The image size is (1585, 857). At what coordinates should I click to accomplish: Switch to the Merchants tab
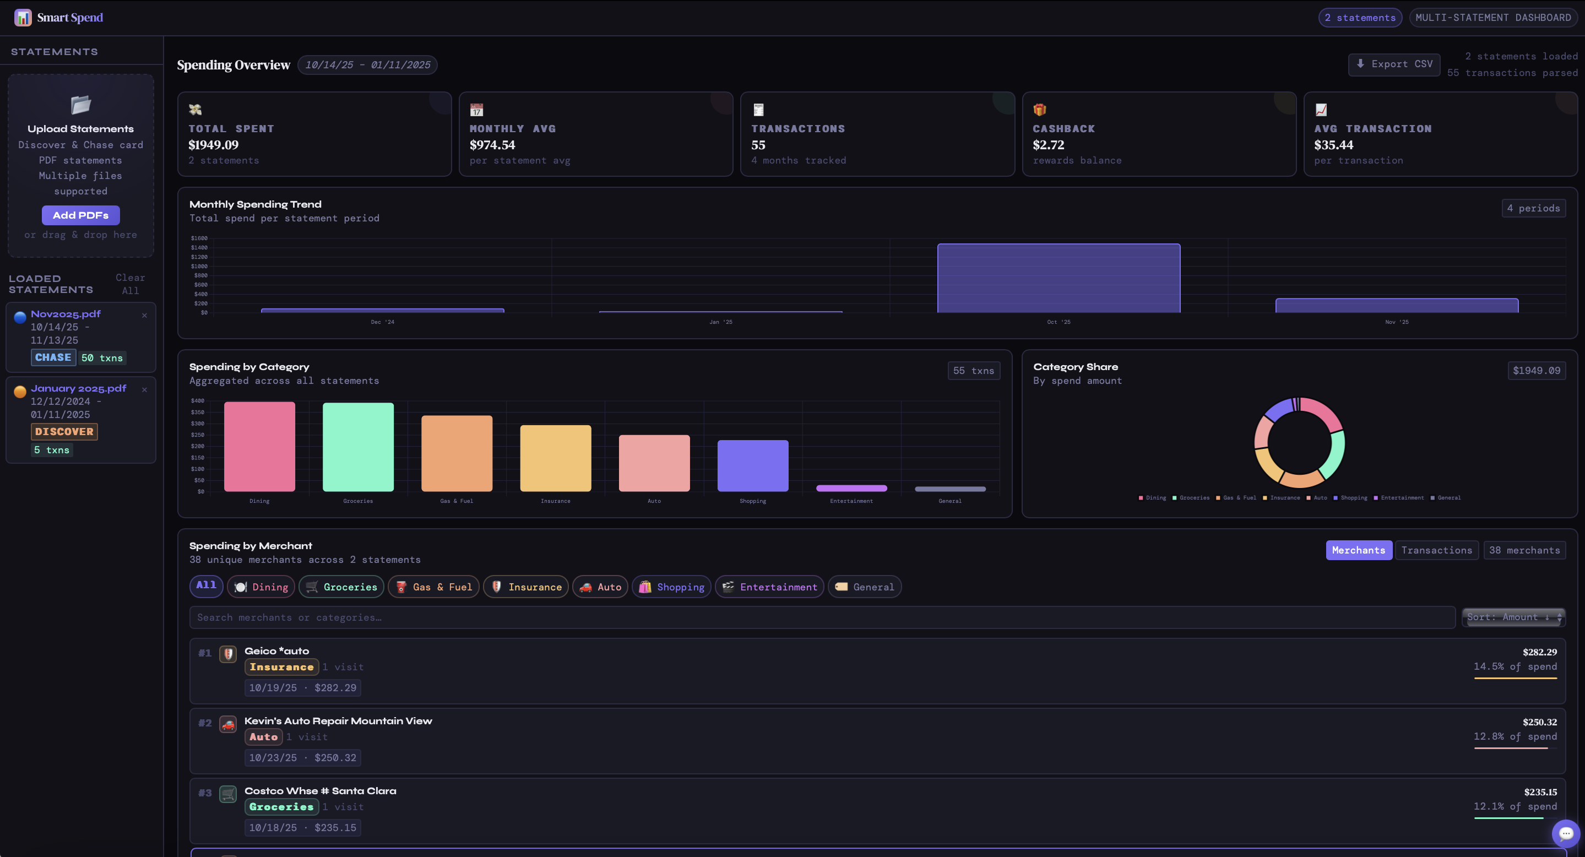tap(1359, 551)
